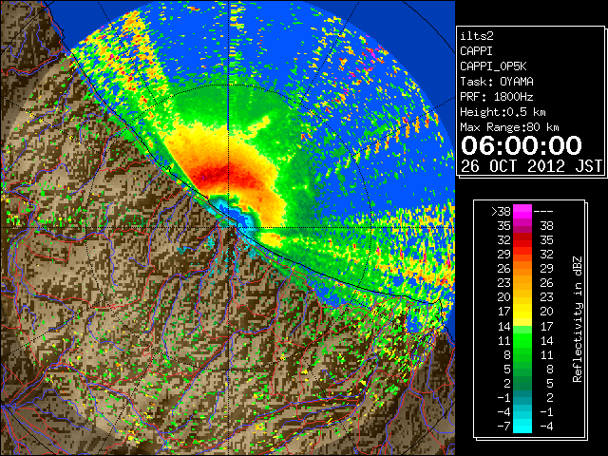Image resolution: width=608 pixels, height=456 pixels.
Task: Click the '26 OCT 2012 JST' date
Action: (531, 166)
